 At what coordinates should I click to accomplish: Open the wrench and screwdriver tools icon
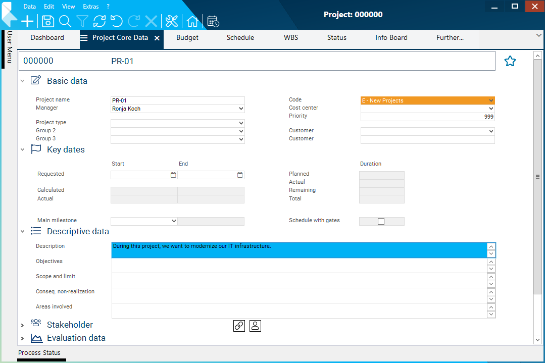click(172, 21)
